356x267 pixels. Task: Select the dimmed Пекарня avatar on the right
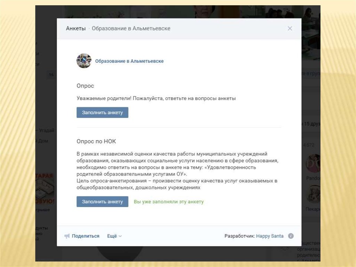[313, 194]
